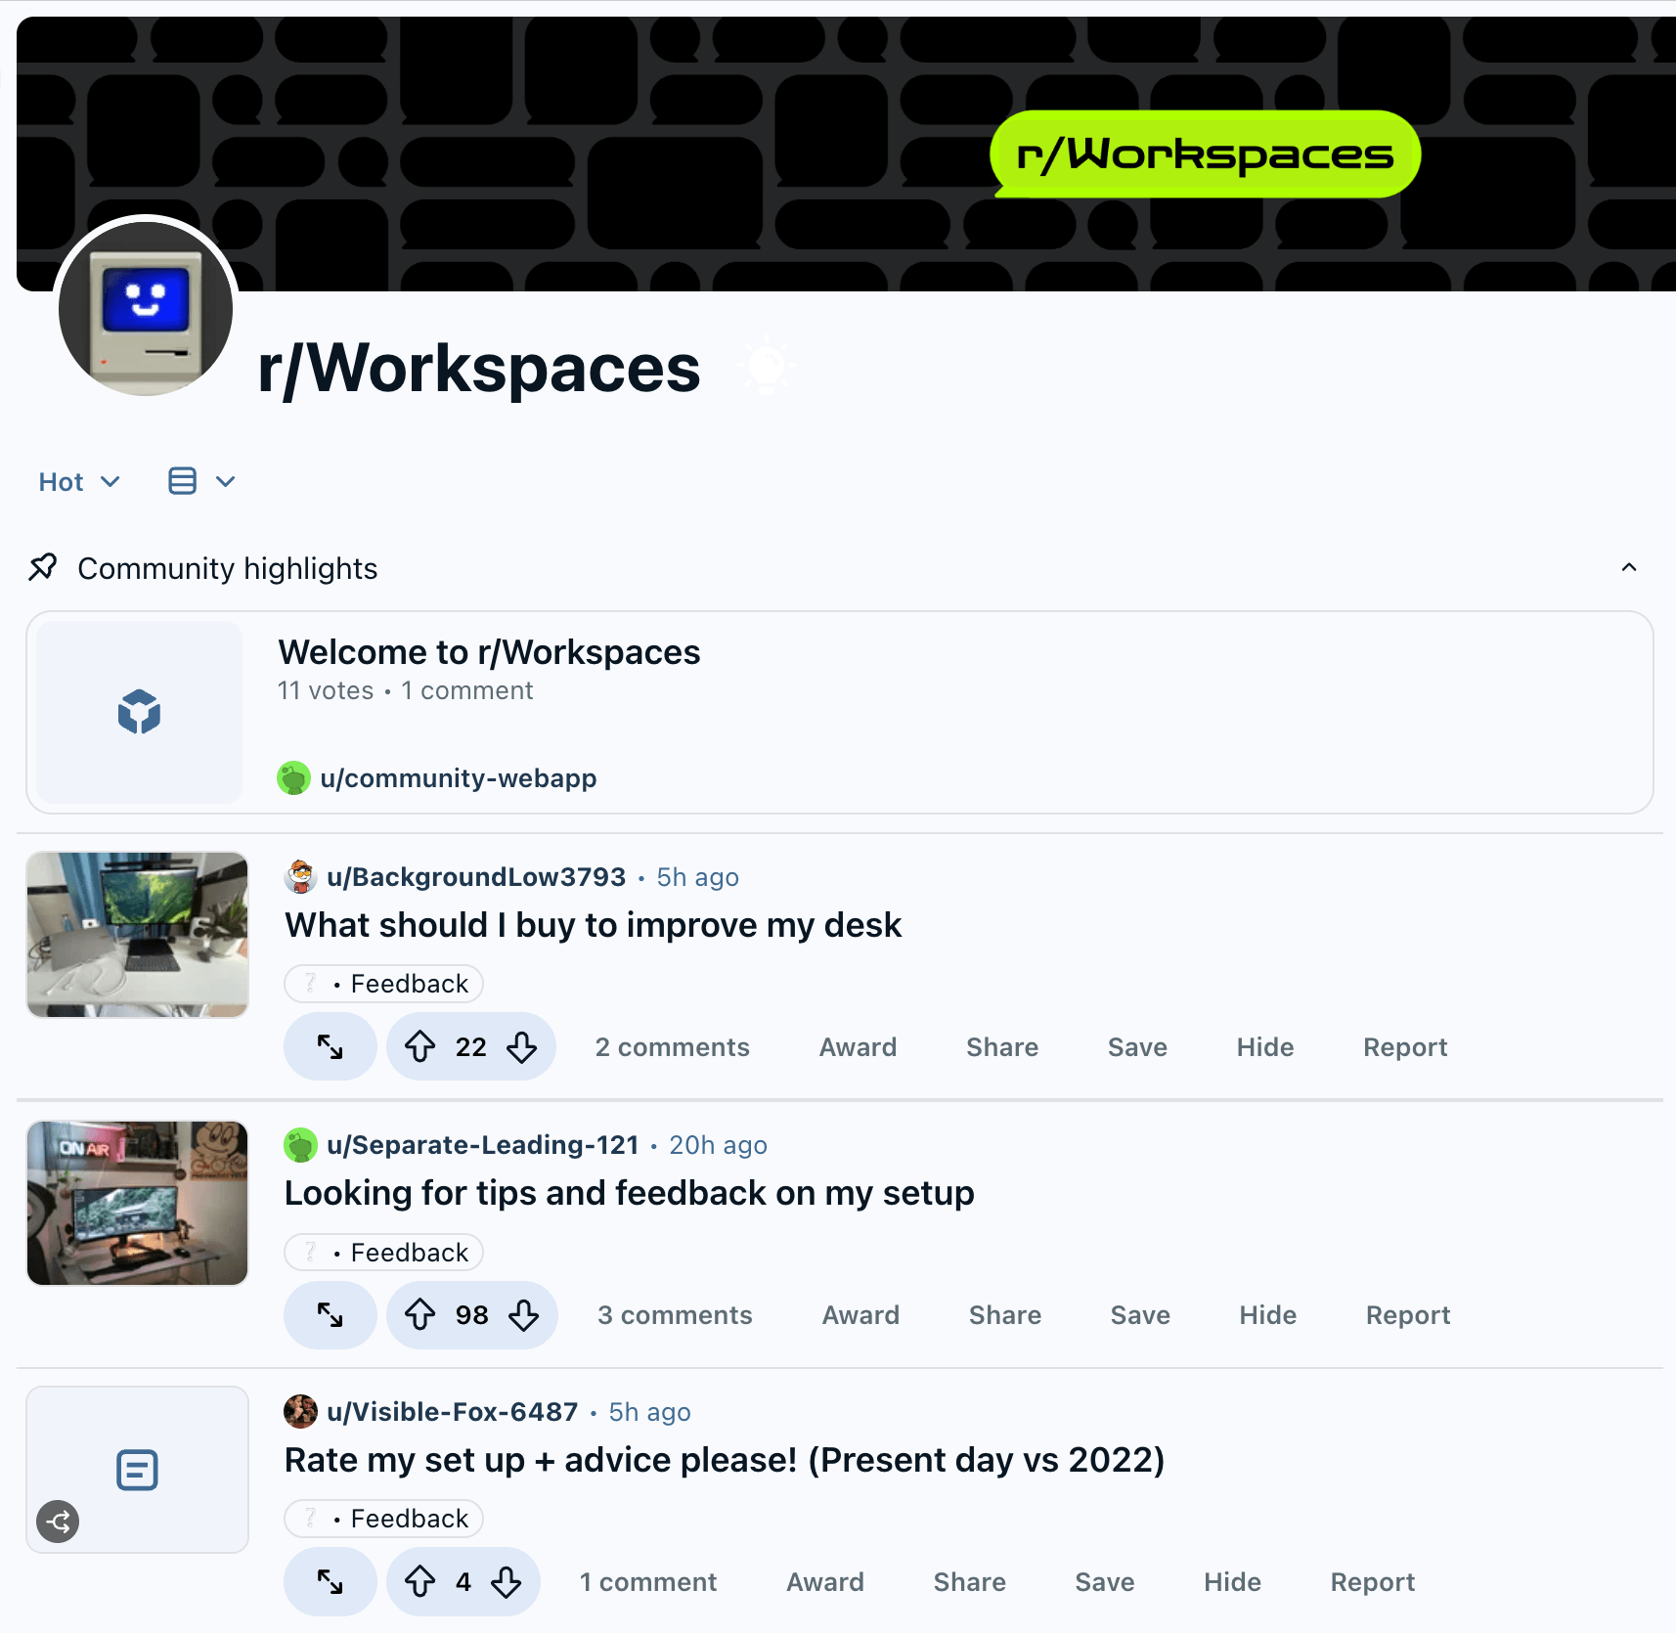Open the card view layout dropdown
Image resolution: width=1676 pixels, height=1633 pixels.
[x=201, y=482]
